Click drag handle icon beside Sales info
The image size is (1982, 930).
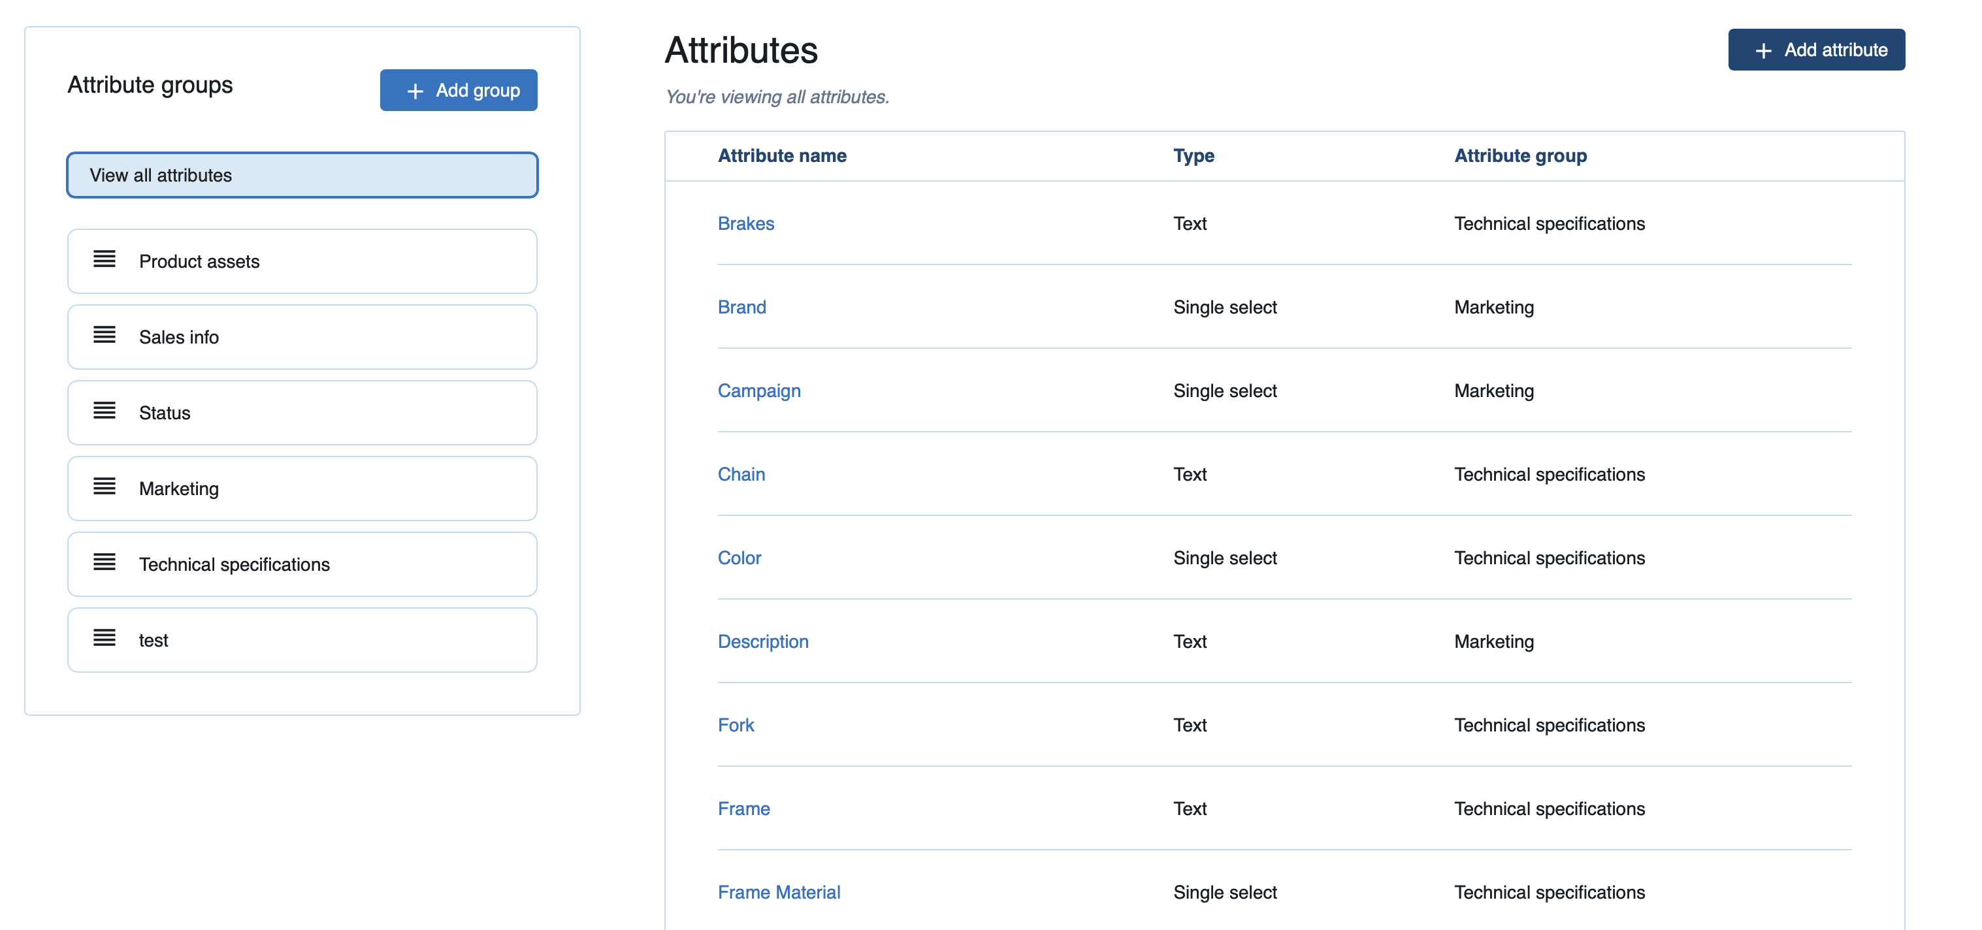[105, 336]
